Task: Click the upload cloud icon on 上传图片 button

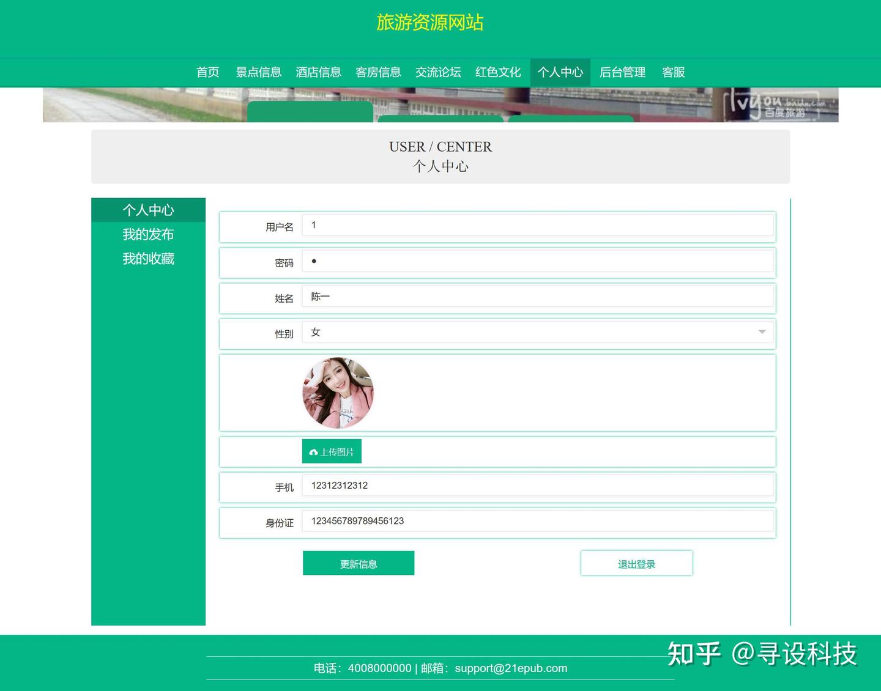Action: pos(314,451)
